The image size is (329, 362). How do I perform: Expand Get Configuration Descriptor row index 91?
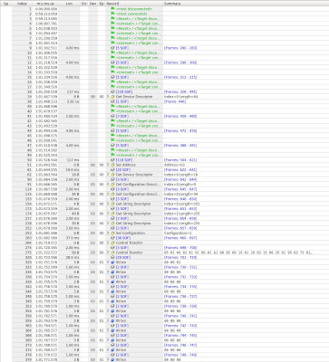108,185
